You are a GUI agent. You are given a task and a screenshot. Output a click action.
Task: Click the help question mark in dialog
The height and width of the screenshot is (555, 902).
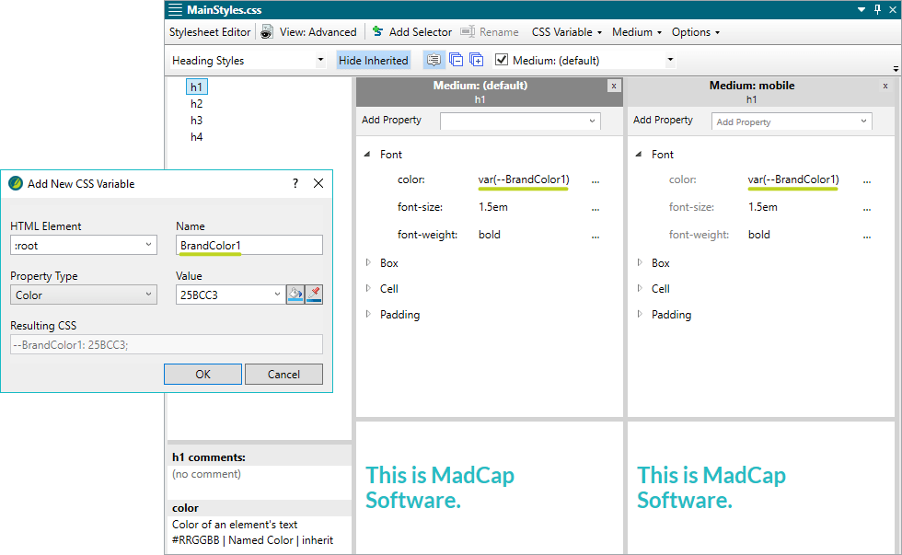[x=295, y=183]
